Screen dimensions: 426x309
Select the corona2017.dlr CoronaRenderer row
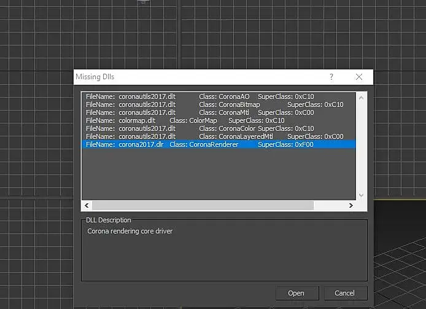[219, 144]
